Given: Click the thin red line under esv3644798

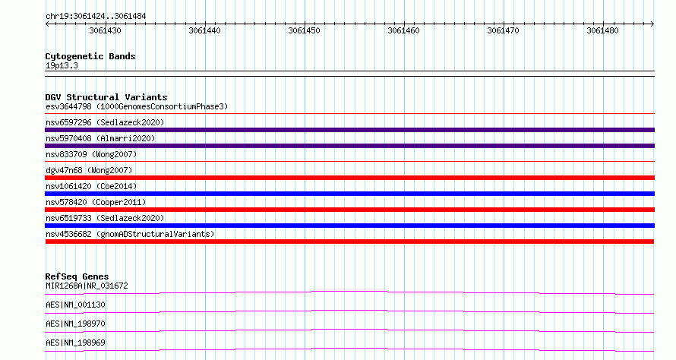Looking at the screenshot, I should click(349, 114).
